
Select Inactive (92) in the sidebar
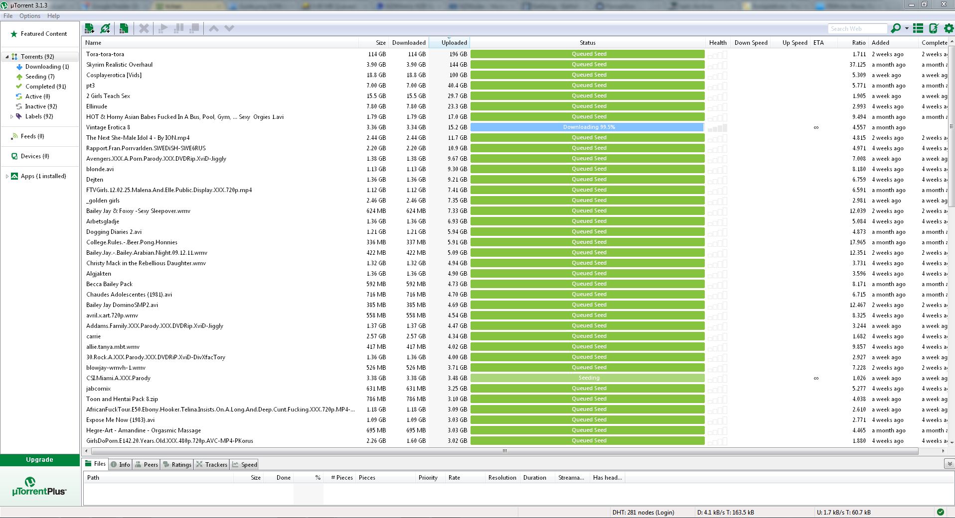[x=41, y=106]
